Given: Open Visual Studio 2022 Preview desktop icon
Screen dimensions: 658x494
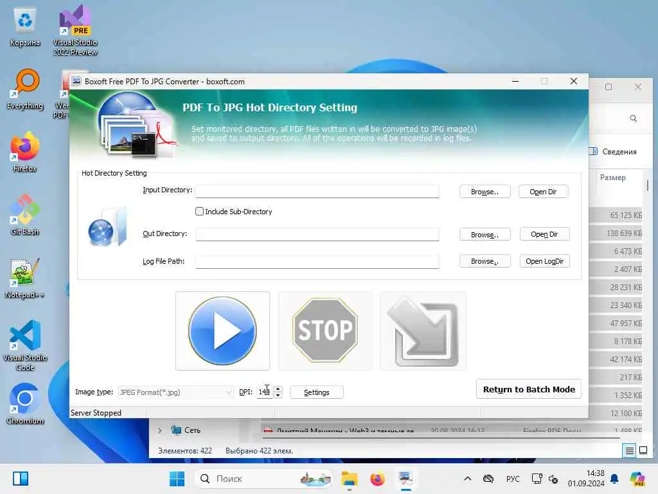Looking at the screenshot, I should [x=75, y=30].
